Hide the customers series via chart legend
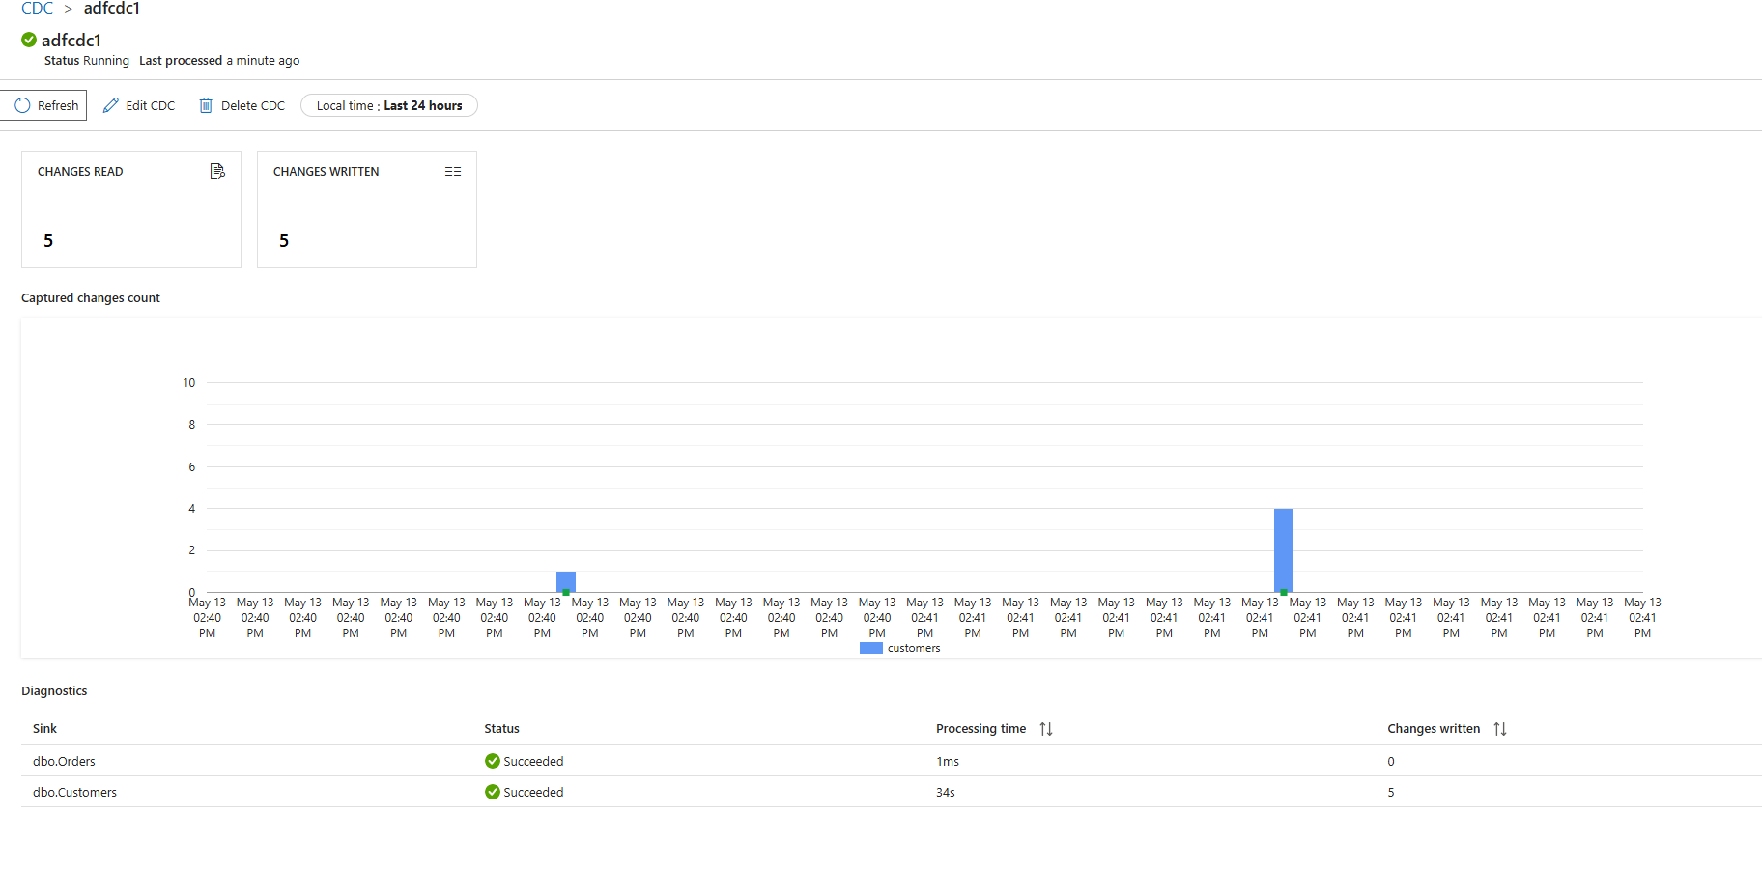1762x869 pixels. (x=912, y=648)
